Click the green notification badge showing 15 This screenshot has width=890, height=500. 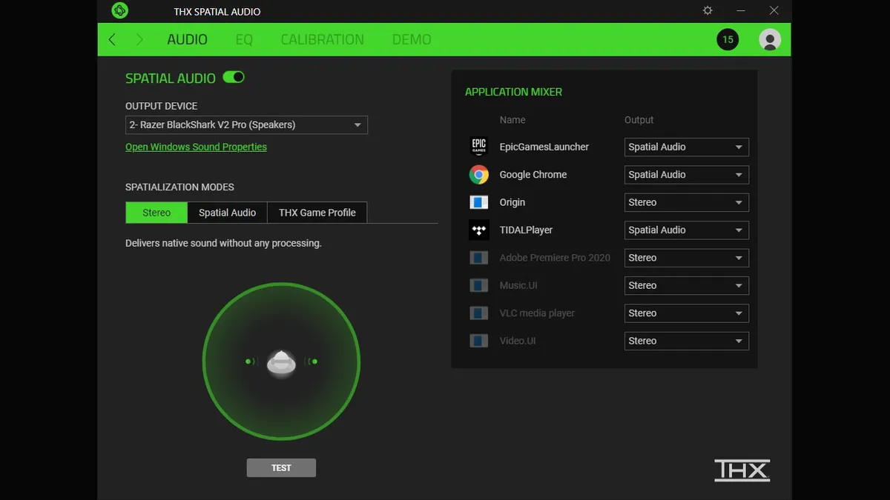pos(728,40)
